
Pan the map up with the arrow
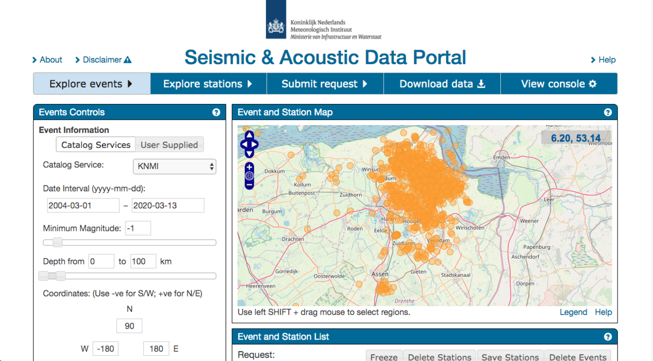pos(249,135)
